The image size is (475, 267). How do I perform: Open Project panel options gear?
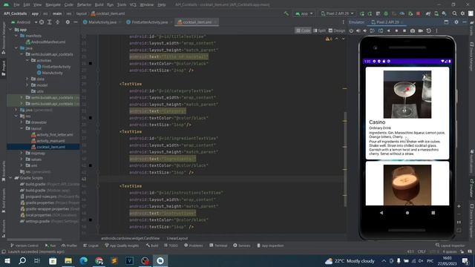(x=68, y=22)
